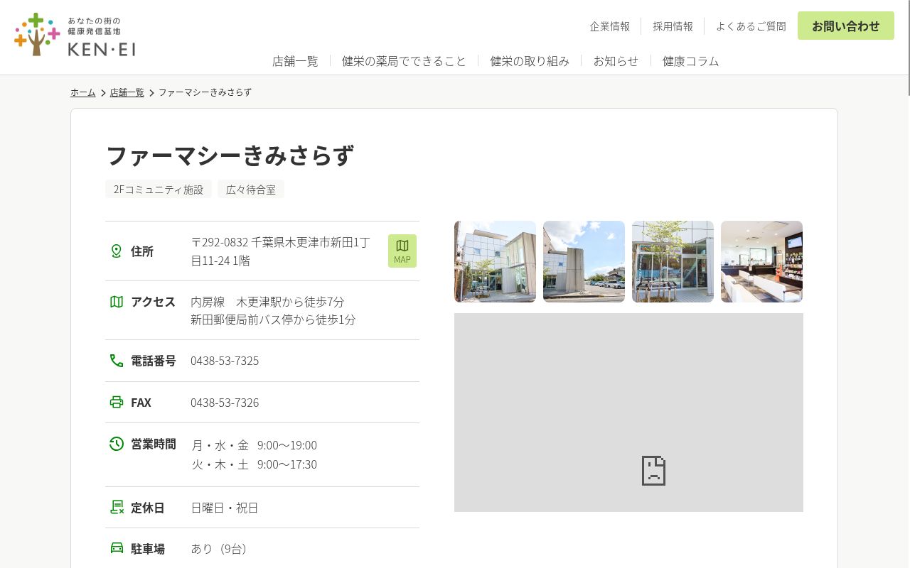This screenshot has width=910, height=568.
Task: Click the chevron between 店舗一覧 and ファーマシーきみさらず in the breadcrumb
Action: (x=151, y=93)
